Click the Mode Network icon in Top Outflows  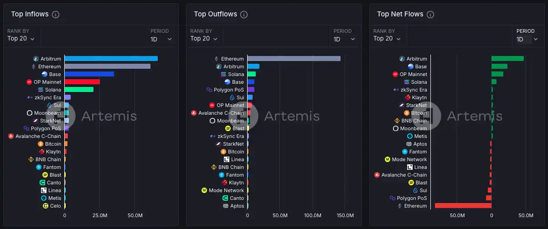coord(204,190)
